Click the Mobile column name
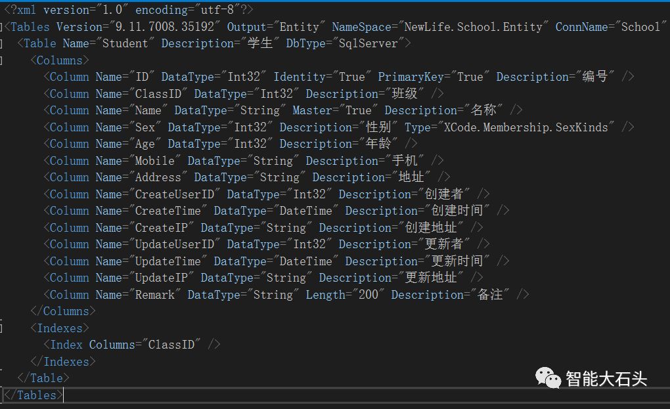670x409 pixels. tap(154, 161)
